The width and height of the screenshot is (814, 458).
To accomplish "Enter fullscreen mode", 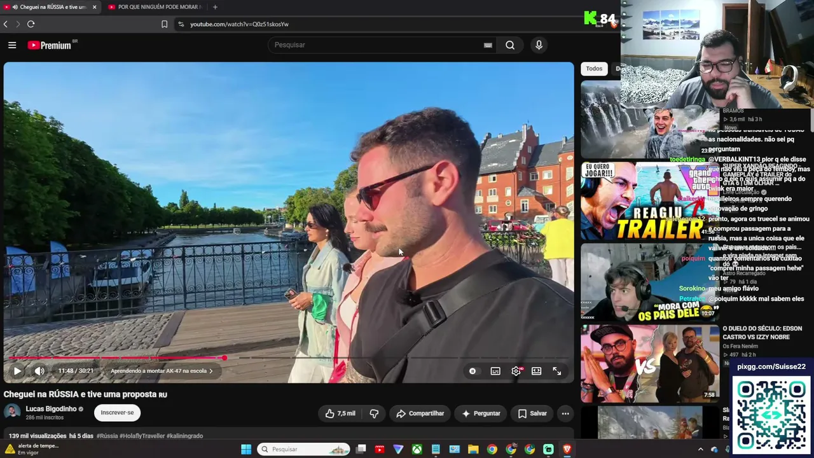I will (556, 371).
